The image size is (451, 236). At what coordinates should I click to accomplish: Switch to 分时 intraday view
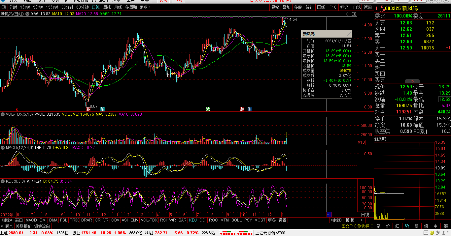[13, 7]
